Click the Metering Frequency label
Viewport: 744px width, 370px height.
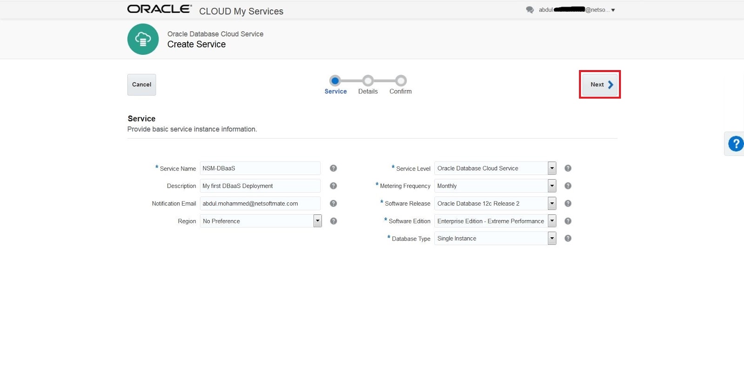[x=405, y=186]
